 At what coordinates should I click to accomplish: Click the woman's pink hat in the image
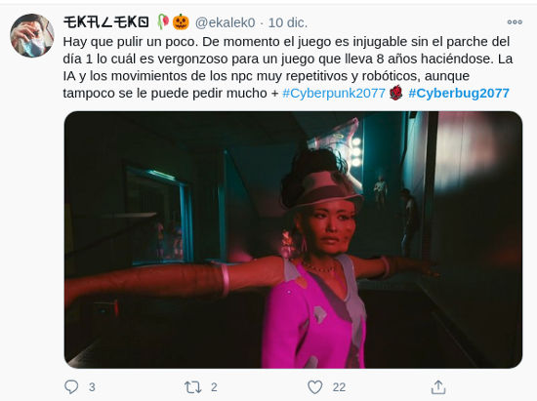pyautogui.click(x=323, y=190)
